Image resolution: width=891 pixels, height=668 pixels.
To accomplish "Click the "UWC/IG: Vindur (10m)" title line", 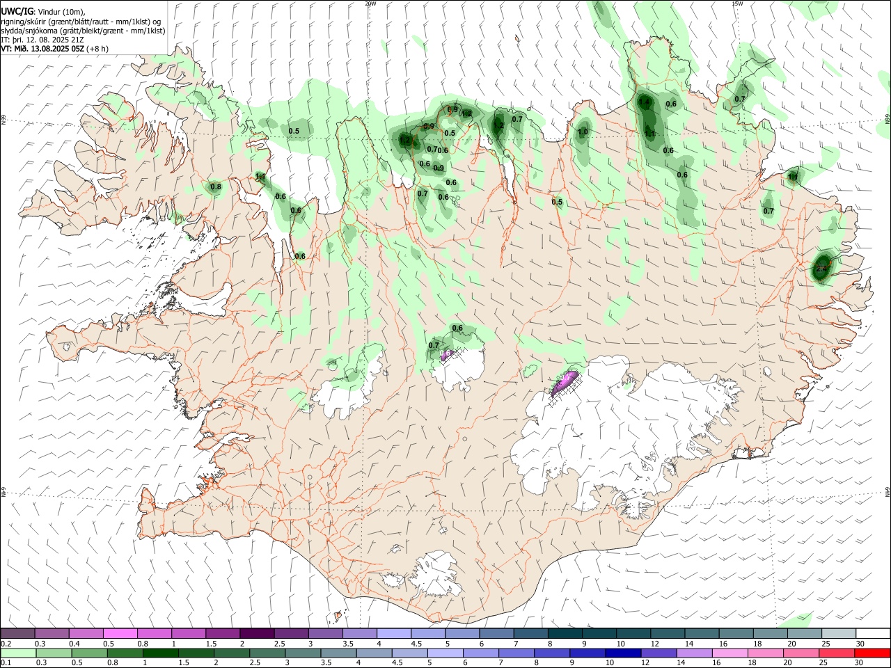I will point(43,12).
